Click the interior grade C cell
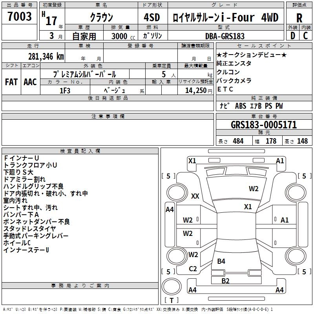Image resolution: width=314 pixels, height=314 pixels. point(306,36)
